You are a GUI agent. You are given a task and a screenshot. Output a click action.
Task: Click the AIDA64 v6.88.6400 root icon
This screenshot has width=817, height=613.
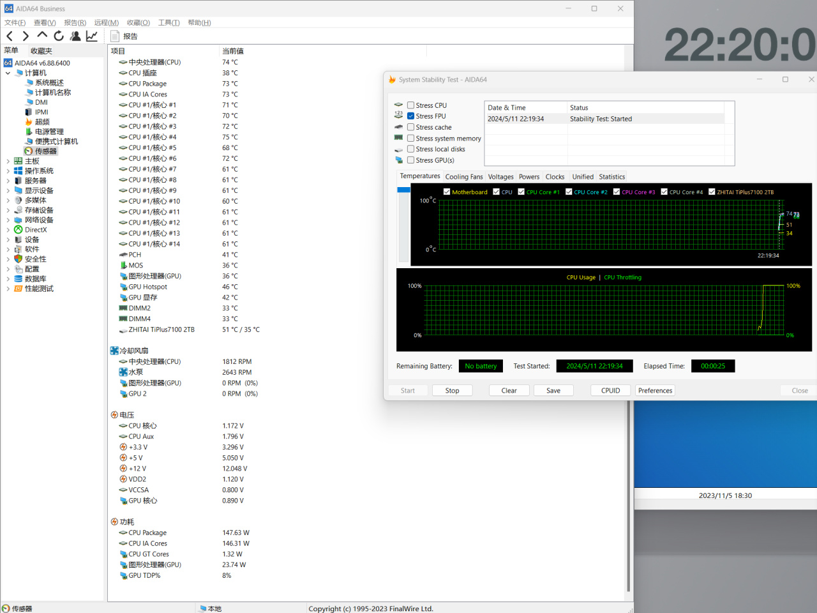[x=8, y=63]
